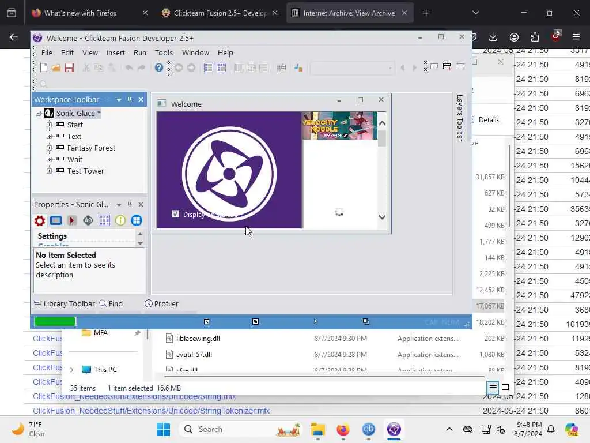Expand the Text frame tree node
590x443 pixels.
click(x=50, y=136)
